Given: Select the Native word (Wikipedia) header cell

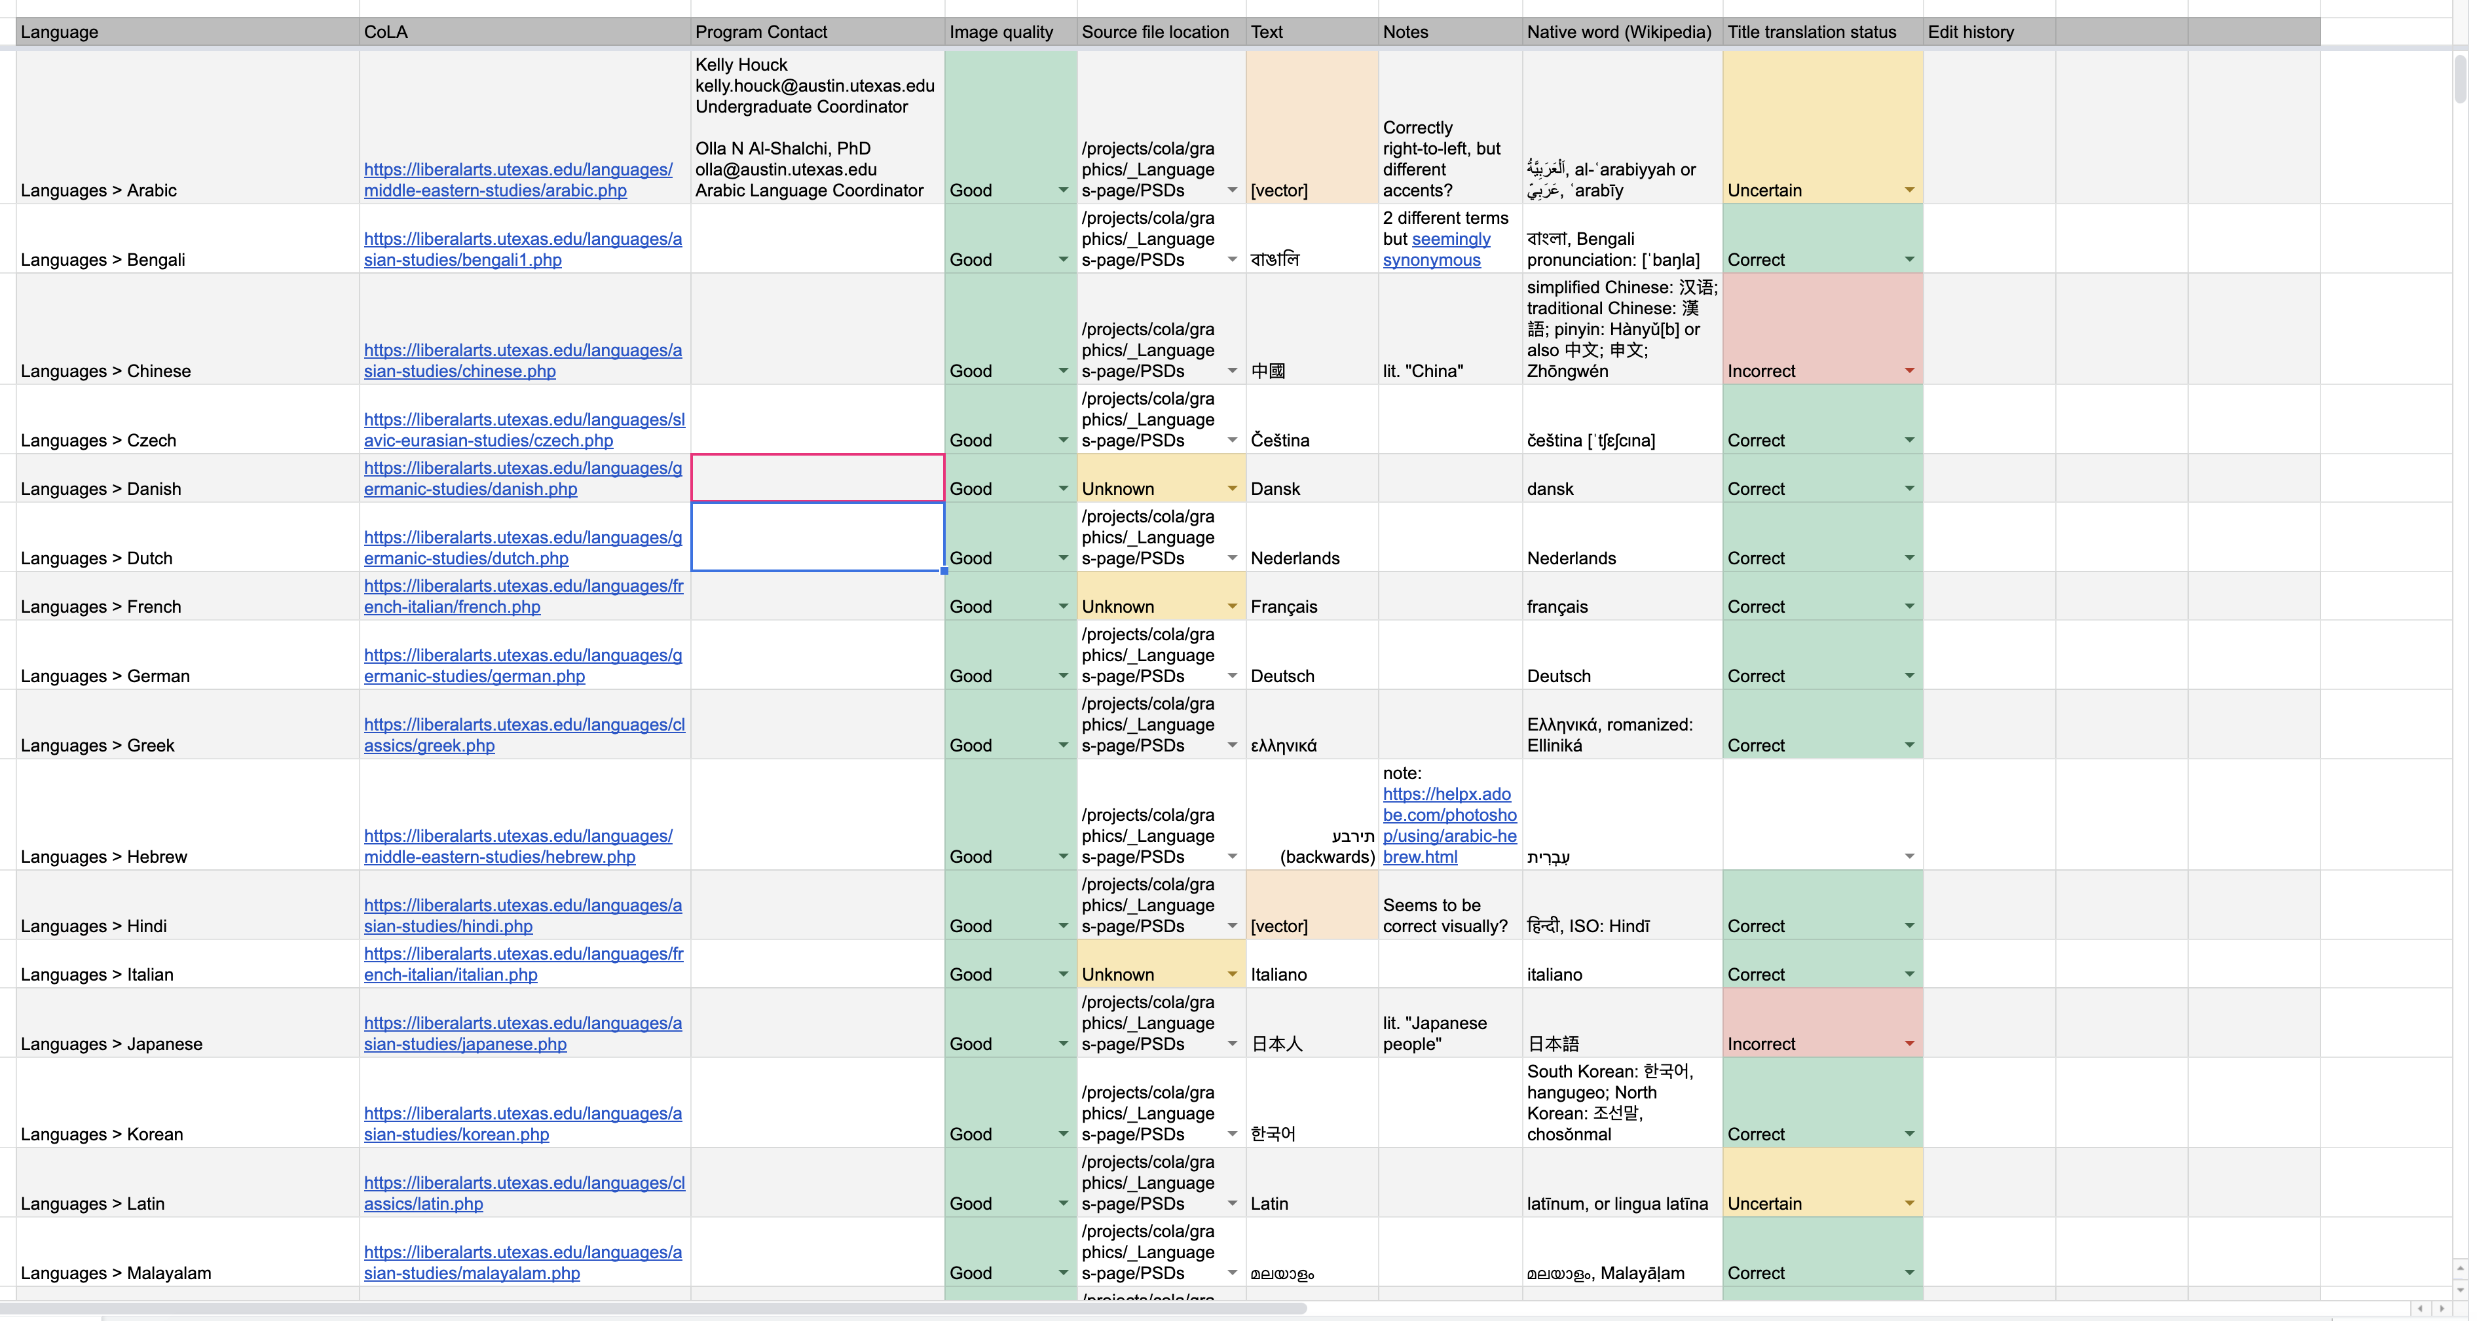Looking at the screenshot, I should coord(1622,31).
